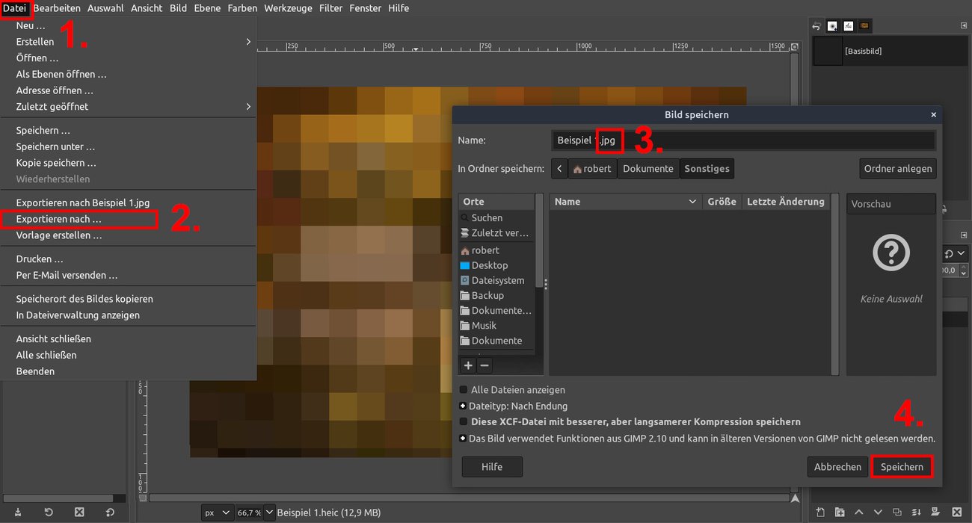The height and width of the screenshot is (523, 972).
Task: Click the Speichern button
Action: 902,466
